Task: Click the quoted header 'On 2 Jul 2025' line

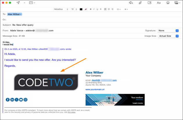Action: [38, 49]
